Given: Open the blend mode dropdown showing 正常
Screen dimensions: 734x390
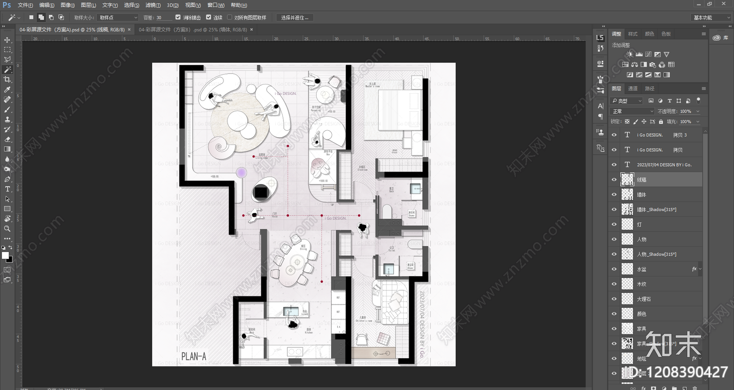Looking at the screenshot, I should [633, 111].
